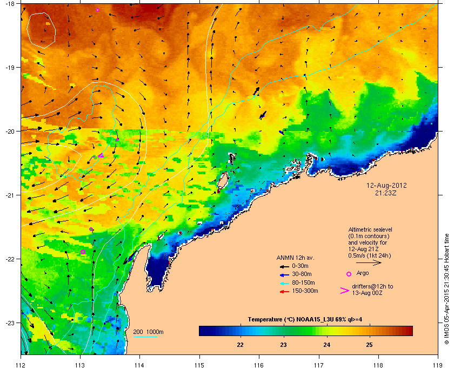This screenshot has height=368, width=454.
Task: Click the closed white sea-level contour at top-left
Action: (x=41, y=30)
